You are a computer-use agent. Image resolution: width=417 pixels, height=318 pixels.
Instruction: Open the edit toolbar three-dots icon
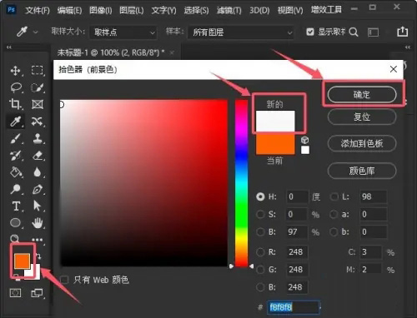click(38, 239)
